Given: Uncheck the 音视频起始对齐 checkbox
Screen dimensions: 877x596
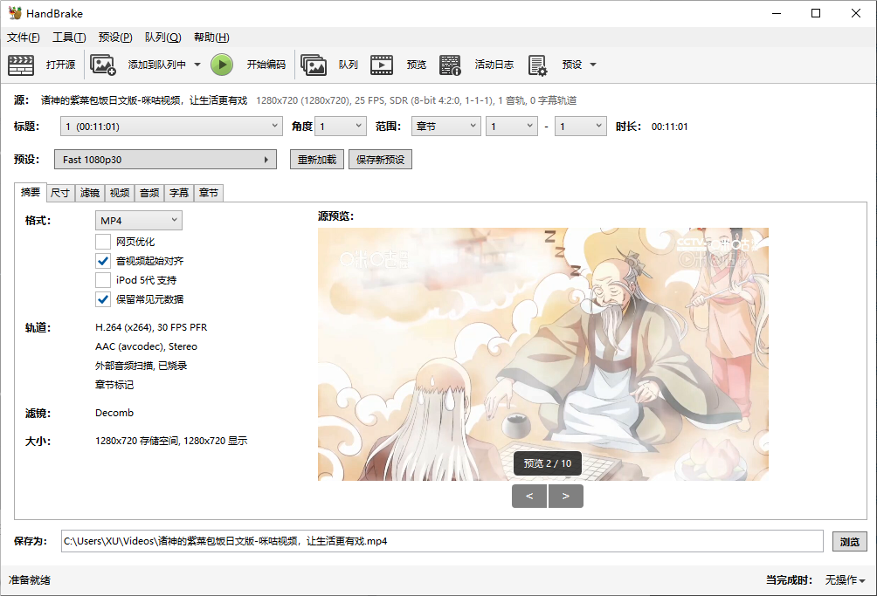Looking at the screenshot, I should (103, 261).
